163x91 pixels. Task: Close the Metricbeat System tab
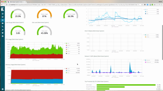pos(25,2)
